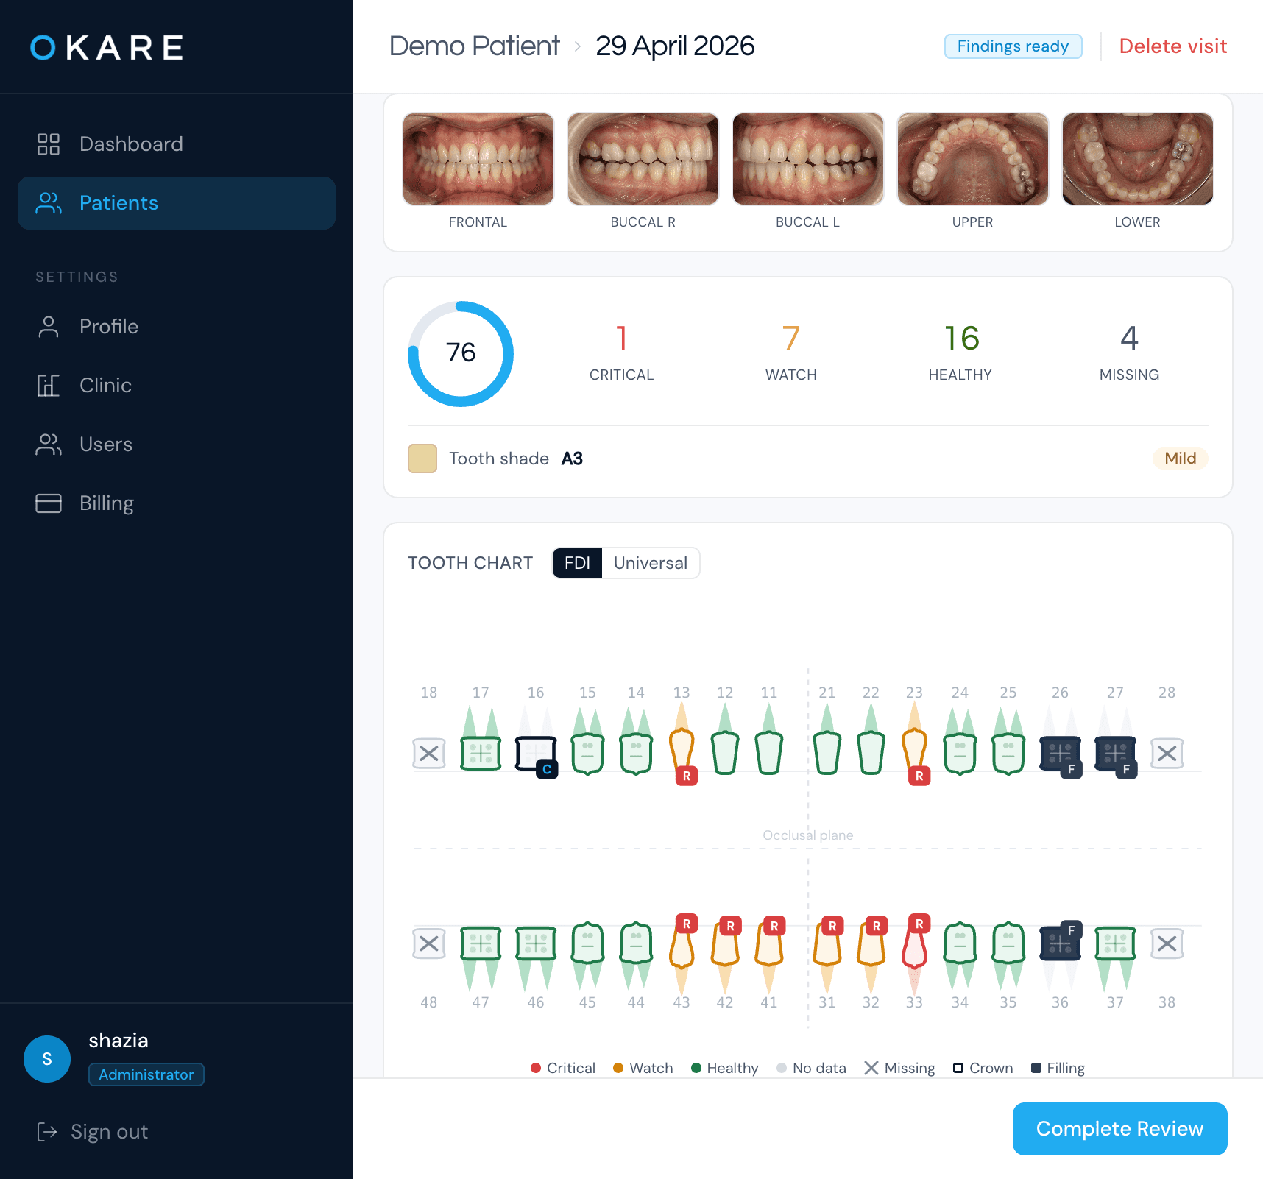Screen dimensions: 1263x1179
Task: Click the Healthy legend entry
Action: pyautogui.click(x=725, y=1068)
